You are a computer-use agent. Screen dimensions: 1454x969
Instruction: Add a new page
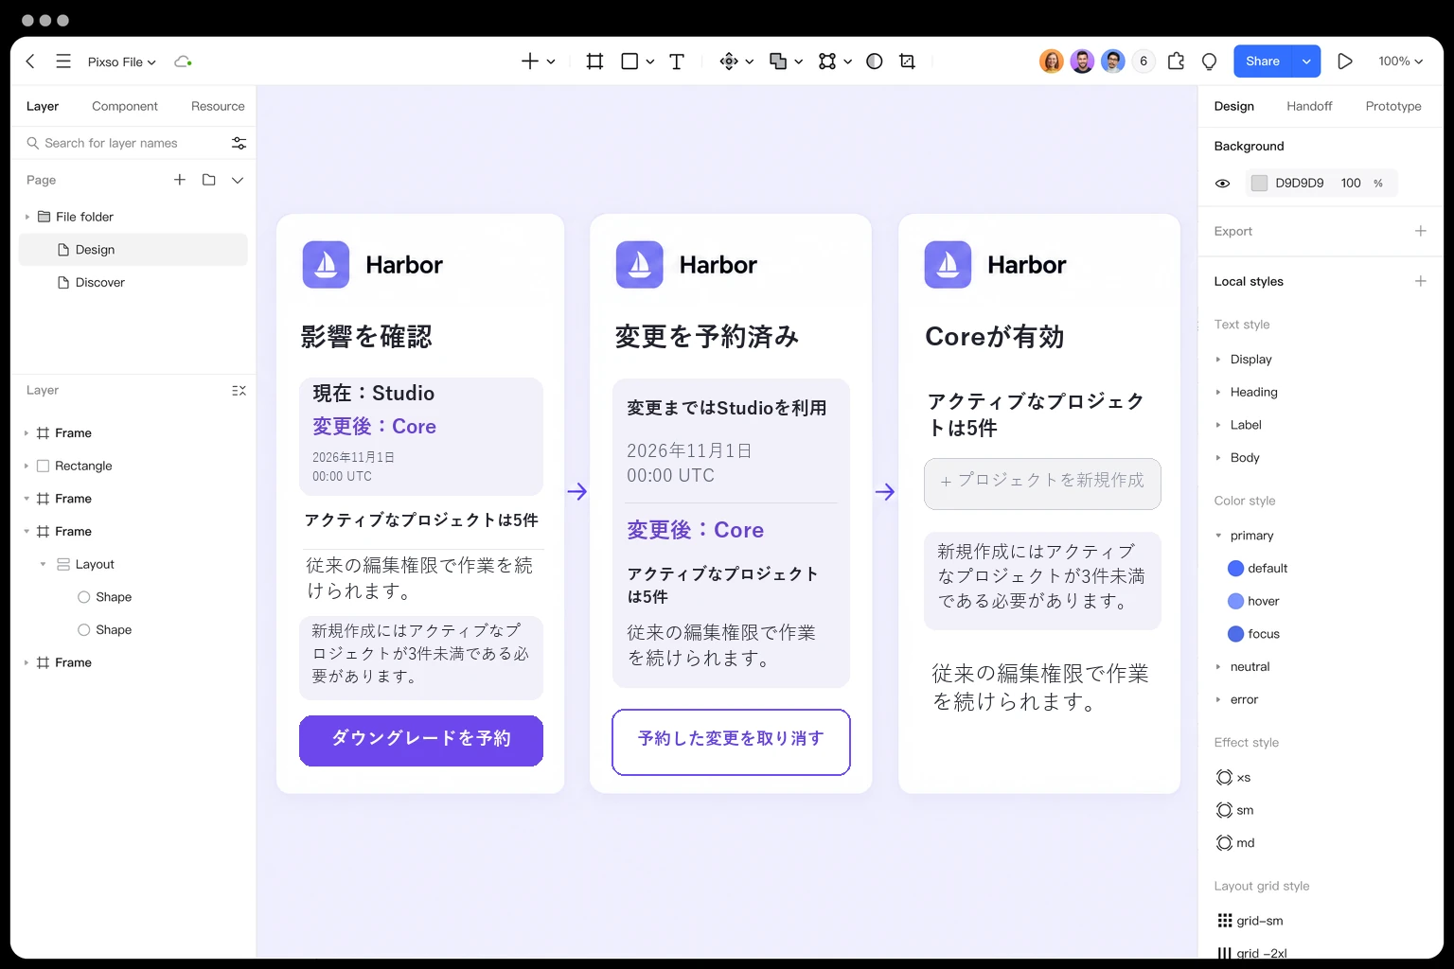pos(180,180)
